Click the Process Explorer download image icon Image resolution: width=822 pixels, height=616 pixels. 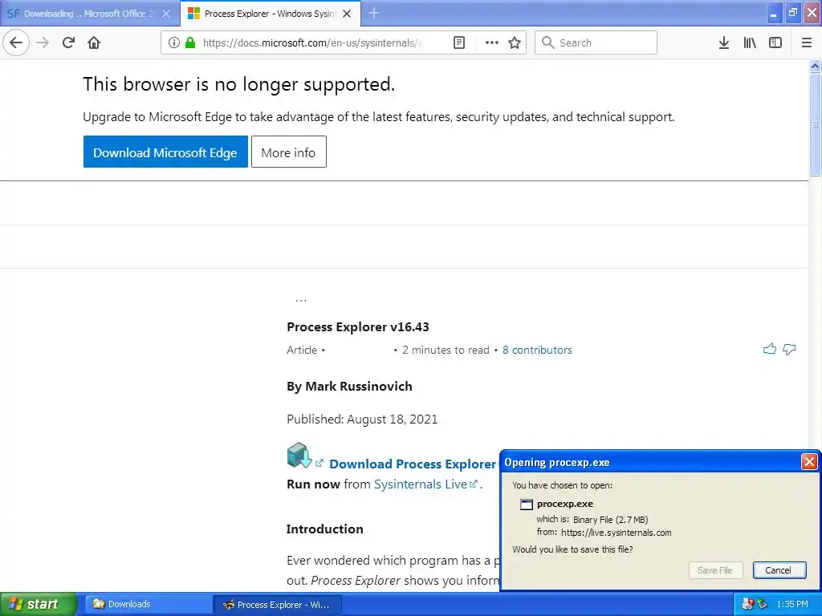[299, 456]
